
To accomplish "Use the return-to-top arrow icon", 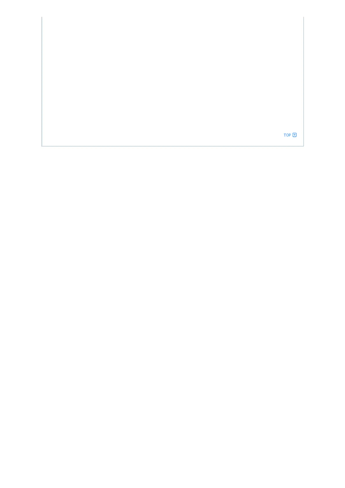I will 295,135.
